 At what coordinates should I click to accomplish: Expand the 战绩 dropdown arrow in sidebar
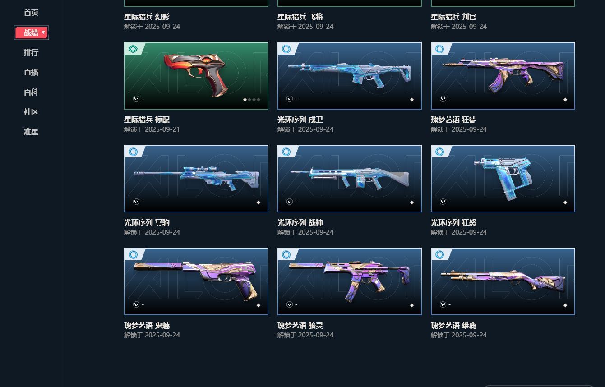(43, 32)
